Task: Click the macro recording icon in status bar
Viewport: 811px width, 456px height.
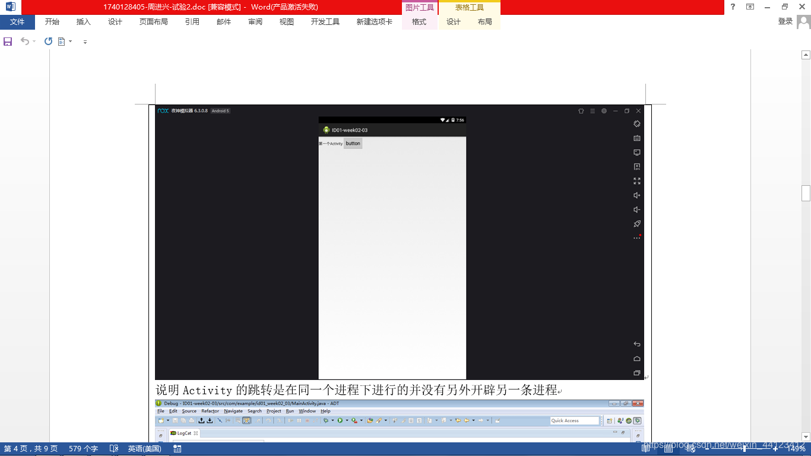Action: click(177, 449)
